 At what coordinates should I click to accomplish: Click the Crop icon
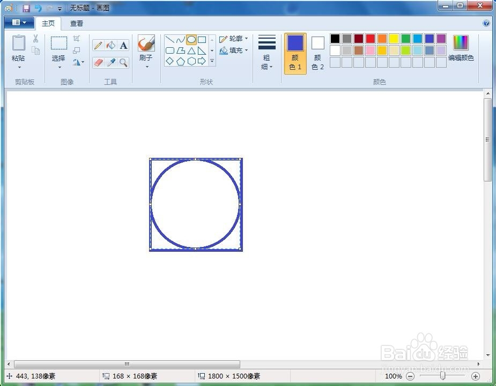pyautogui.click(x=76, y=39)
